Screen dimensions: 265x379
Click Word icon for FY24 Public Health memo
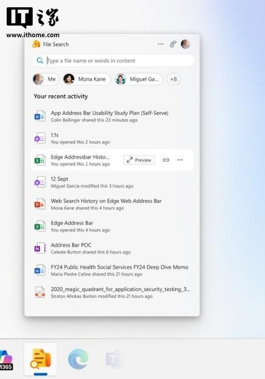point(40,270)
